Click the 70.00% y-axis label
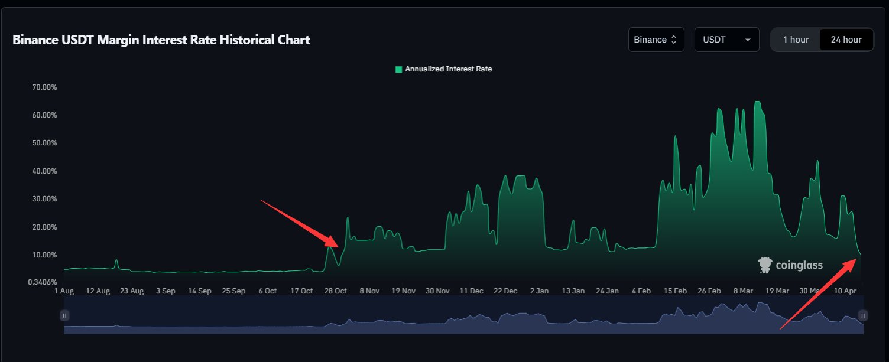Image resolution: width=889 pixels, height=362 pixels. tap(45, 87)
